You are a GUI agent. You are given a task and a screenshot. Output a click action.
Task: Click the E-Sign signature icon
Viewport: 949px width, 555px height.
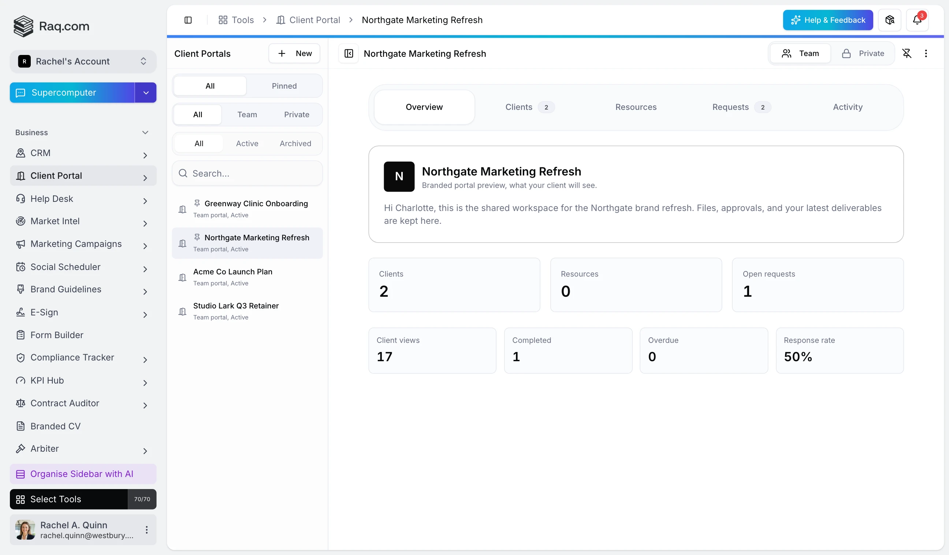coord(21,312)
